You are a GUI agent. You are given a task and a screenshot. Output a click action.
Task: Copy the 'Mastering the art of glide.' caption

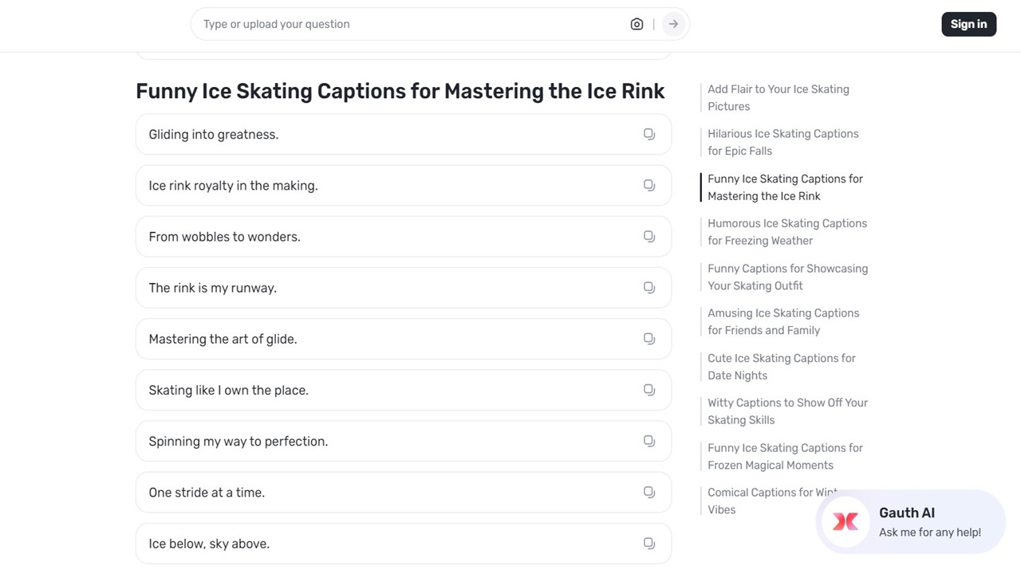click(649, 339)
